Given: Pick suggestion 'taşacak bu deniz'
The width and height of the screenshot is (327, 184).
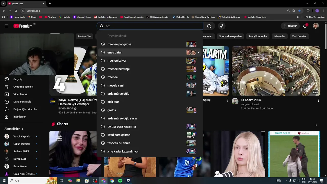Looking at the screenshot, I should pos(150,143).
